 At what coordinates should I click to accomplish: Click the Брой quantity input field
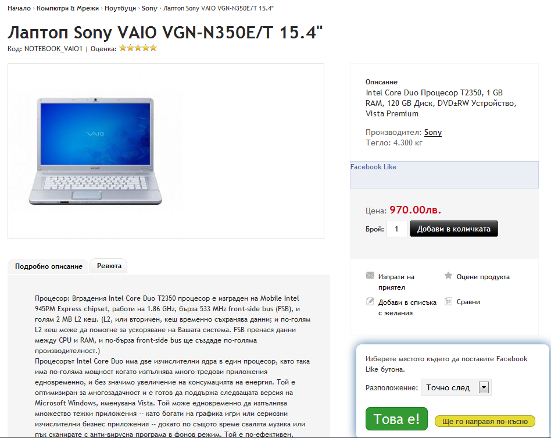397,229
